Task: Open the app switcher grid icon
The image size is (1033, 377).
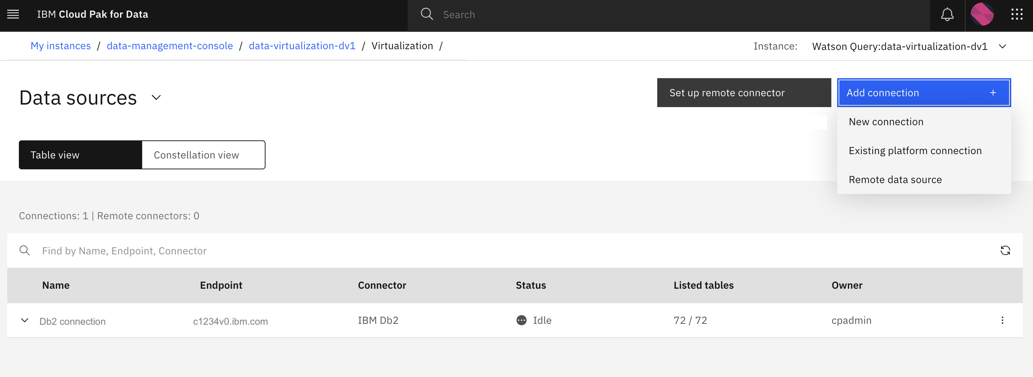Action: coord(1017,15)
